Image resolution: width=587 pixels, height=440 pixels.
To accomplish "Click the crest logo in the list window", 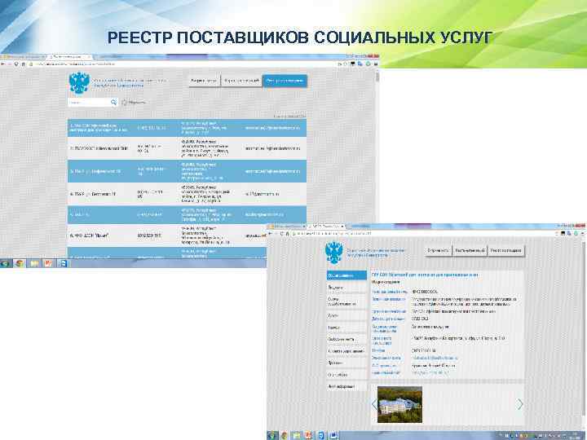I will (79, 83).
